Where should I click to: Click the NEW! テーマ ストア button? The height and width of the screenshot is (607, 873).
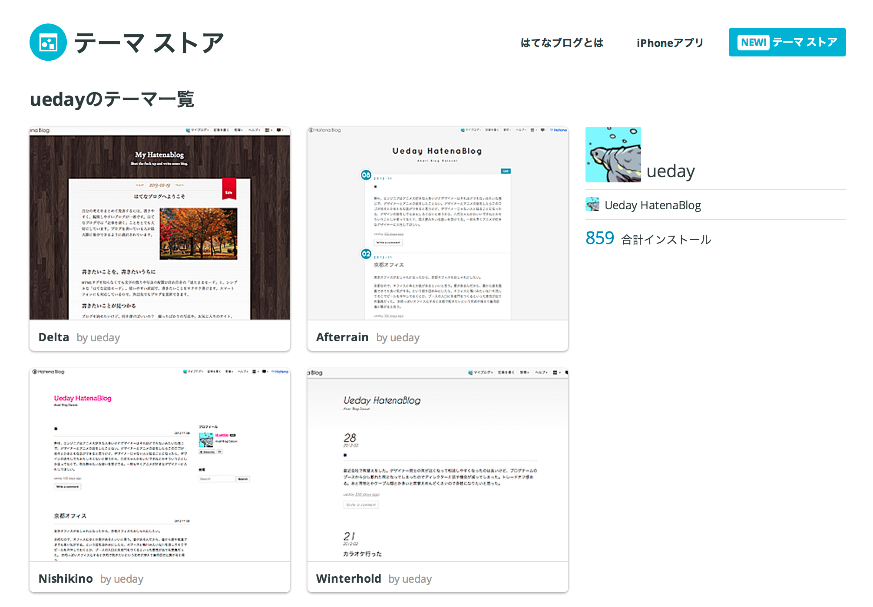point(787,42)
